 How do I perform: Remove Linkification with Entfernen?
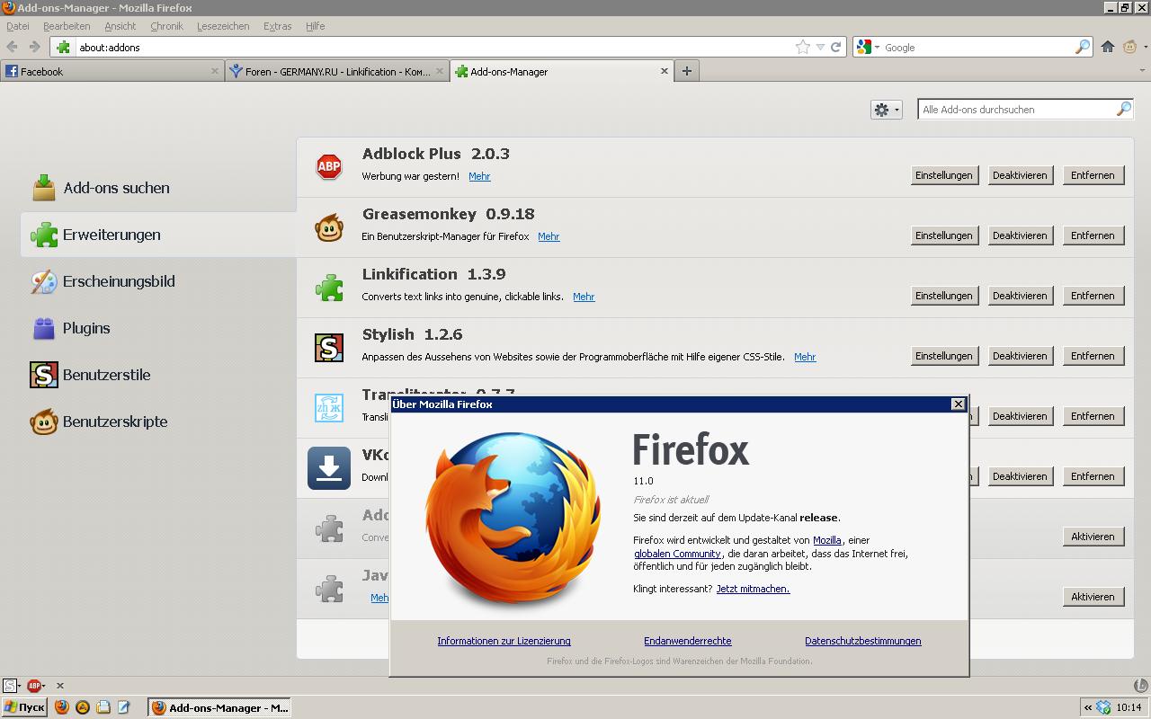(1093, 296)
